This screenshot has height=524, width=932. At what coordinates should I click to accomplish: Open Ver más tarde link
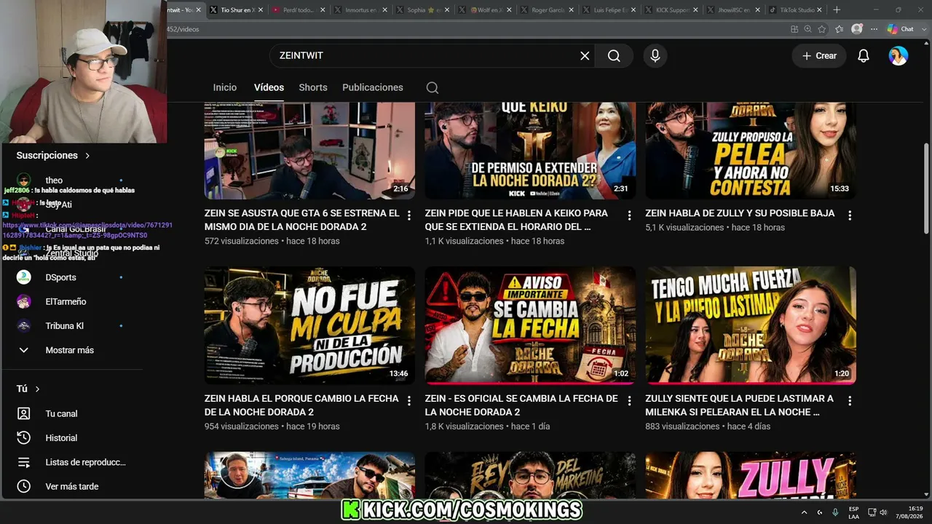[x=72, y=486]
